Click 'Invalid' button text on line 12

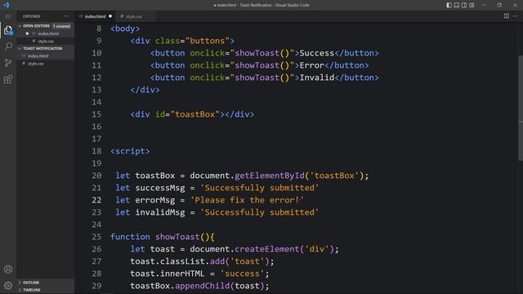[316, 78]
